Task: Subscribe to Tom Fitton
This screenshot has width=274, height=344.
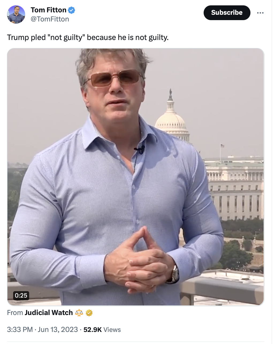Action: tap(227, 13)
